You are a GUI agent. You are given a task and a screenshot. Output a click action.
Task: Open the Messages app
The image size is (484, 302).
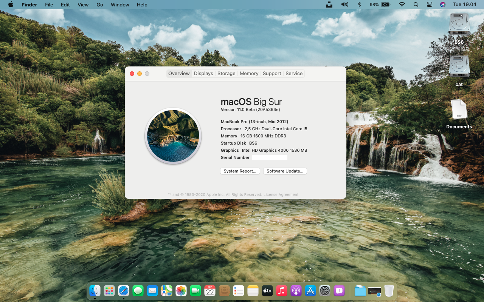pos(138,291)
